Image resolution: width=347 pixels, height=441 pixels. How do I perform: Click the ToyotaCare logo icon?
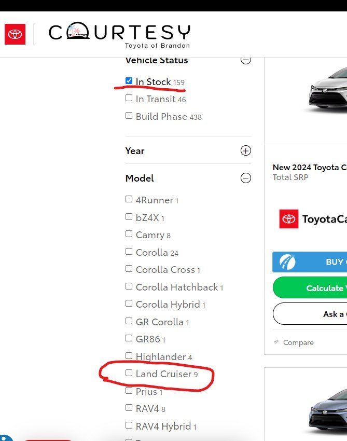(288, 219)
